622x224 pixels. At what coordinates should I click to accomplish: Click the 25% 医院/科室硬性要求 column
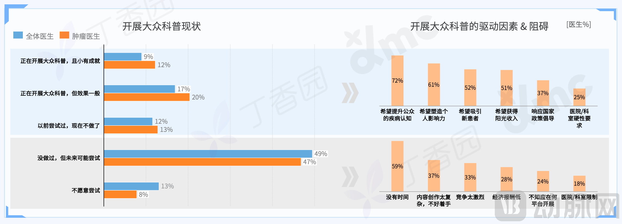pyautogui.click(x=579, y=97)
